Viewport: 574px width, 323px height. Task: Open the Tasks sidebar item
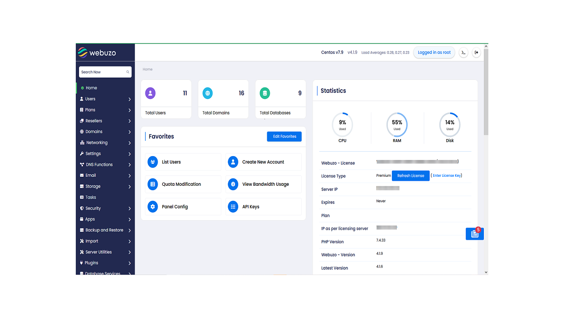pos(105,197)
